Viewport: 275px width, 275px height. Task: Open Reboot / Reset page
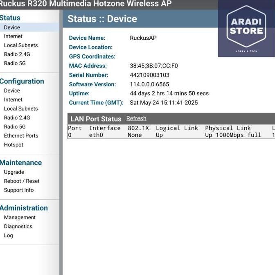[22, 181]
